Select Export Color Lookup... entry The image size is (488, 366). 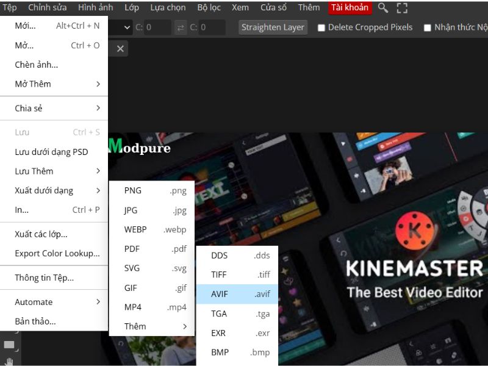pyautogui.click(x=54, y=253)
